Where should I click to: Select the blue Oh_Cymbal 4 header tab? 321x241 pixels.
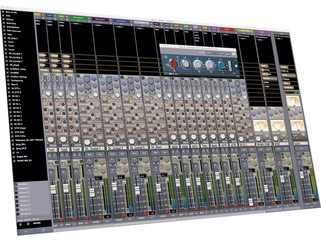pos(121,21)
